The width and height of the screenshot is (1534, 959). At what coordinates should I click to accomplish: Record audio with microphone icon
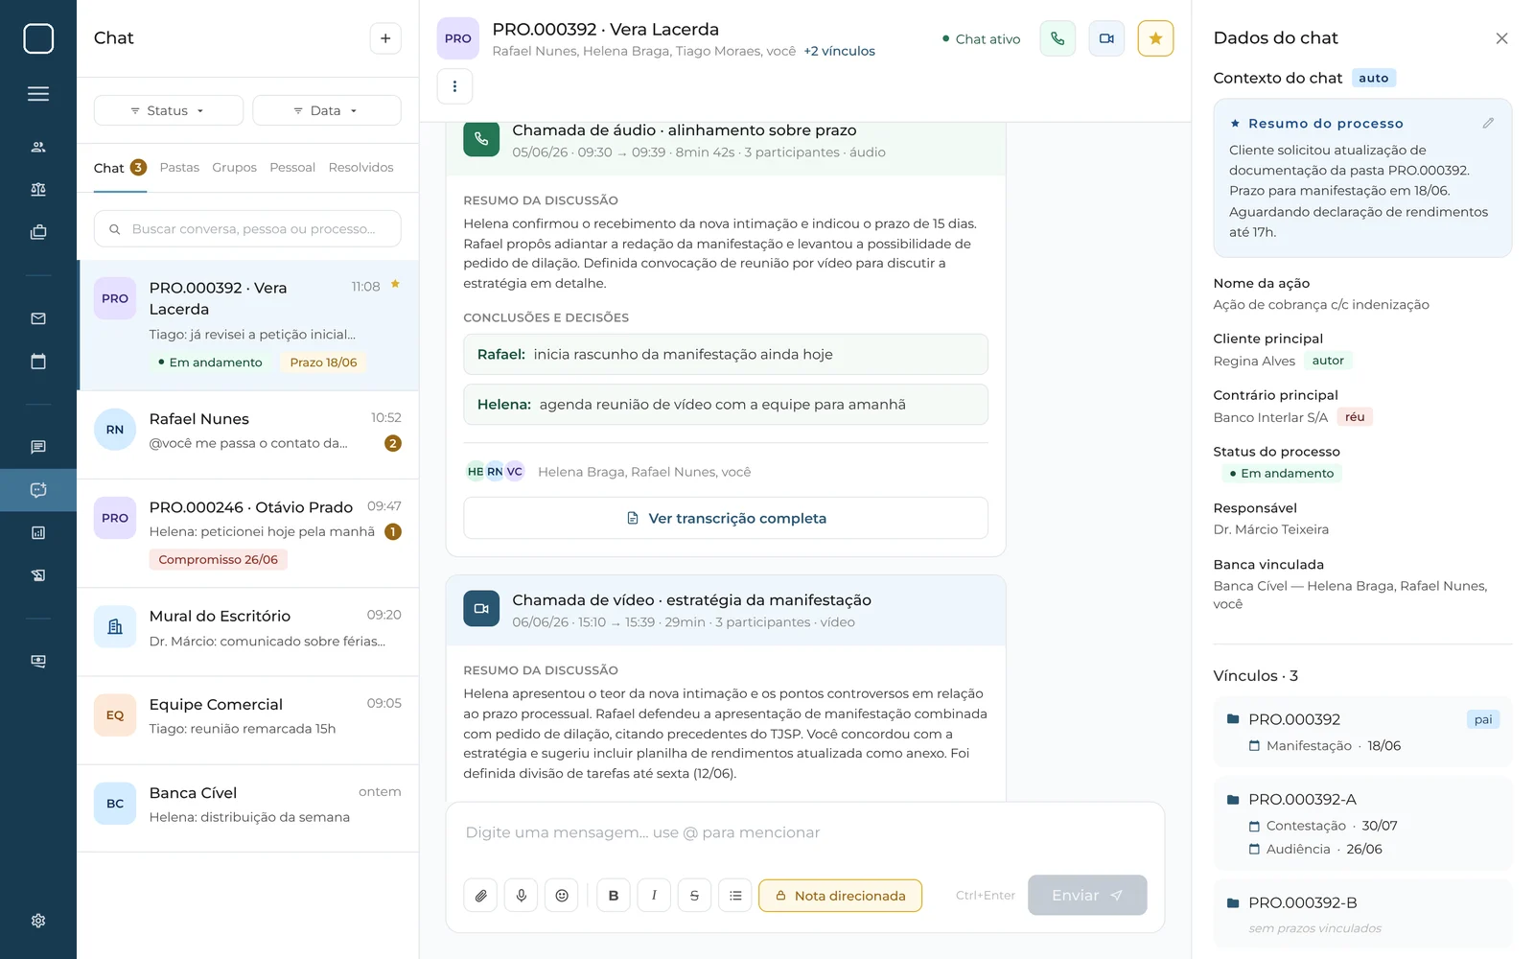click(522, 896)
